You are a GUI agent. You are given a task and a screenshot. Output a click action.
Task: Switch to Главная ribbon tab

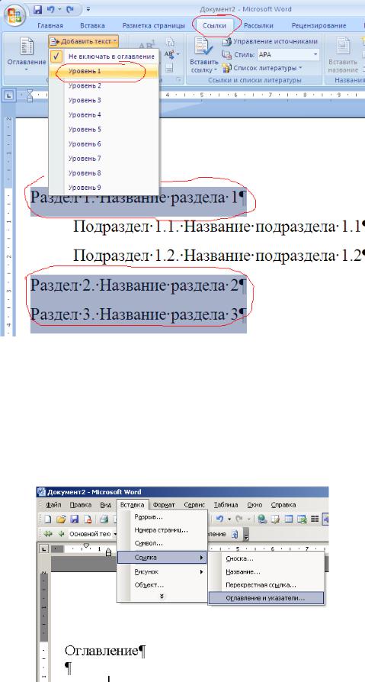click(50, 26)
